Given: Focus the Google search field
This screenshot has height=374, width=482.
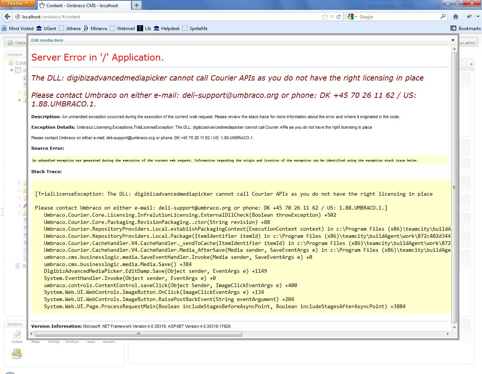Looking at the screenshot, I should point(398,17).
